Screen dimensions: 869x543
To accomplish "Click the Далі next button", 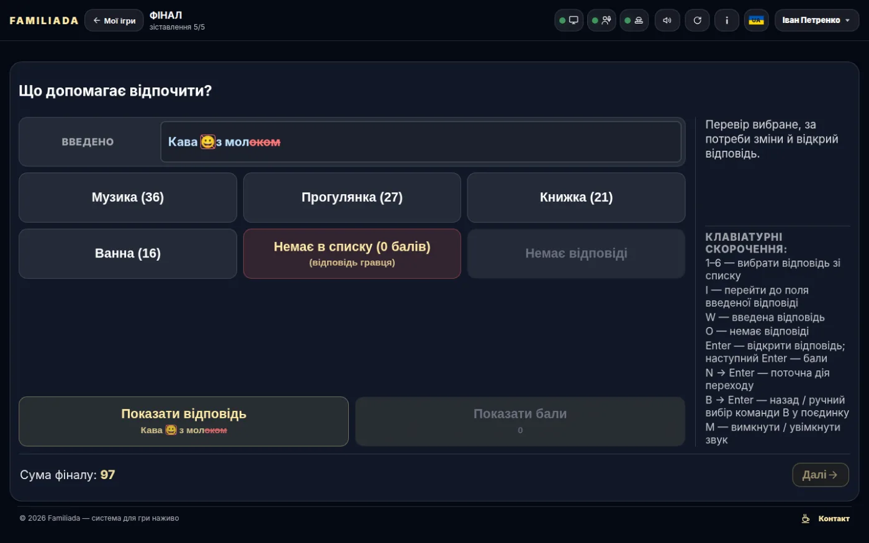I will (821, 475).
